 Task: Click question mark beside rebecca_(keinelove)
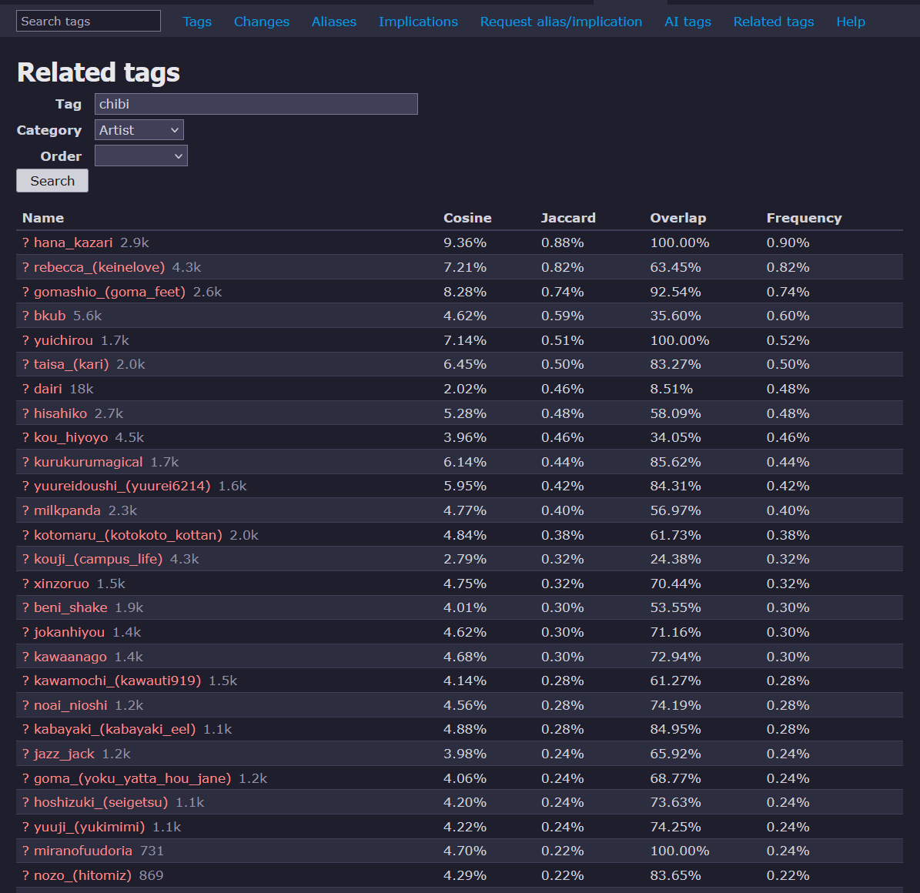(x=25, y=268)
